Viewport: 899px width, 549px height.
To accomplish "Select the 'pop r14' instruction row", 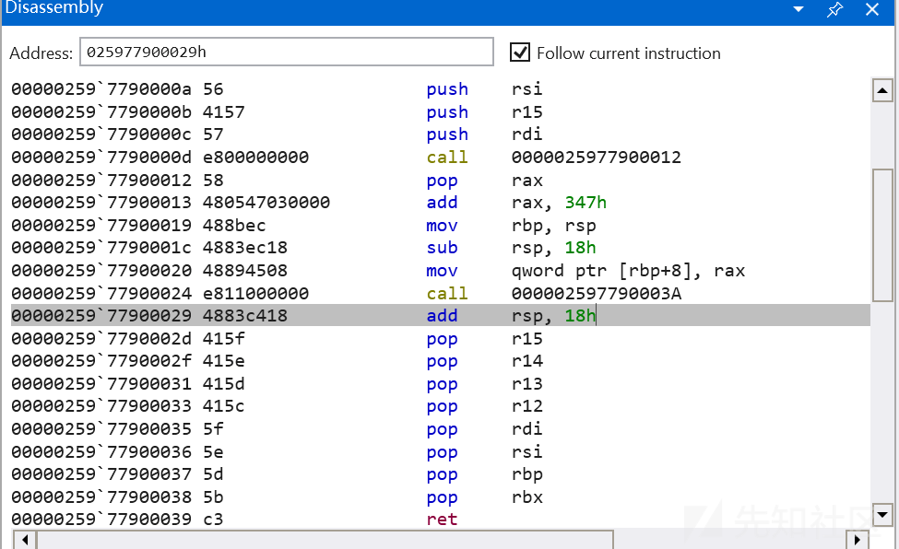I will click(x=441, y=361).
